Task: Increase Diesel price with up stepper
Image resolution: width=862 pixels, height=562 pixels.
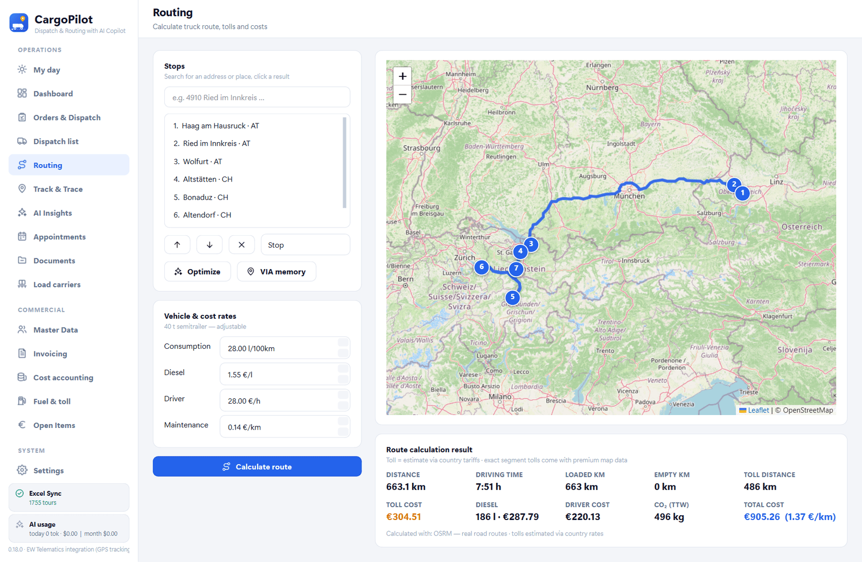Action: click(x=343, y=369)
